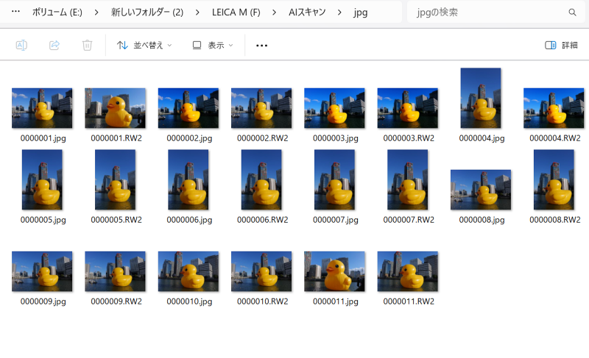The width and height of the screenshot is (589, 358).
Task: Select thumbnail of 0000005.RW2
Action: (116, 179)
